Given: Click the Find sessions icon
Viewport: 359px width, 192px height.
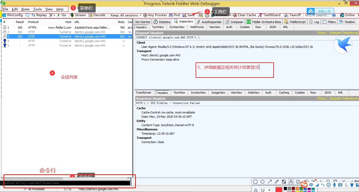Looking at the screenshot, I should 174,15.
